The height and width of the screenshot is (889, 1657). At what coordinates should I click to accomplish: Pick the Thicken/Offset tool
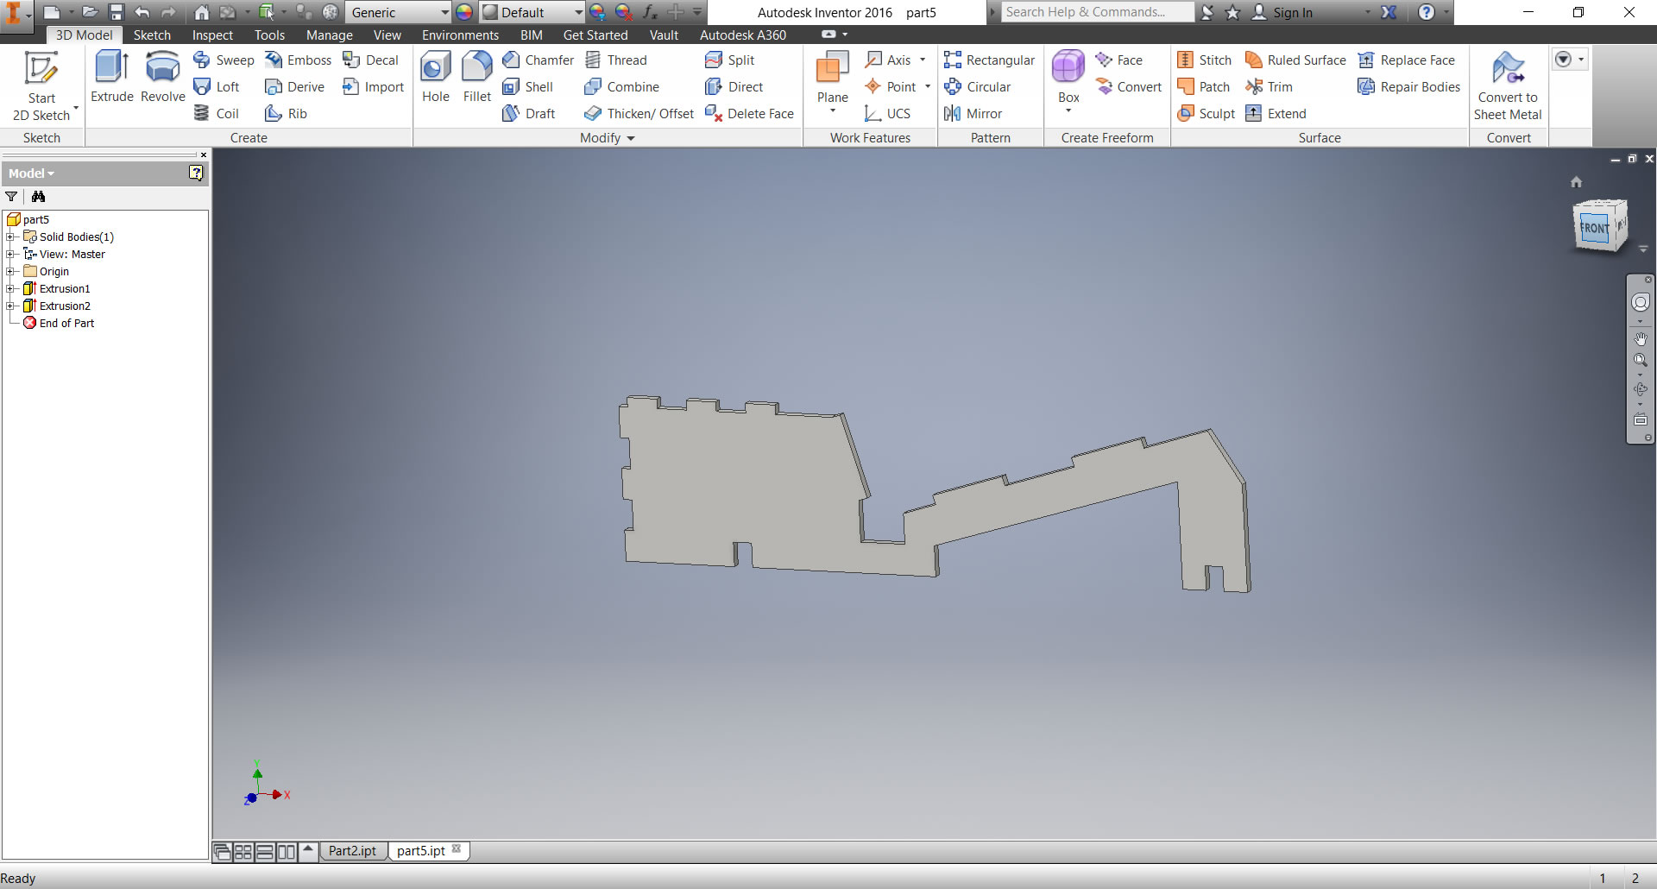pos(639,113)
